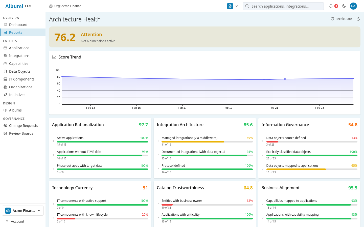Highlight the active Reports navigation item

tap(16, 32)
